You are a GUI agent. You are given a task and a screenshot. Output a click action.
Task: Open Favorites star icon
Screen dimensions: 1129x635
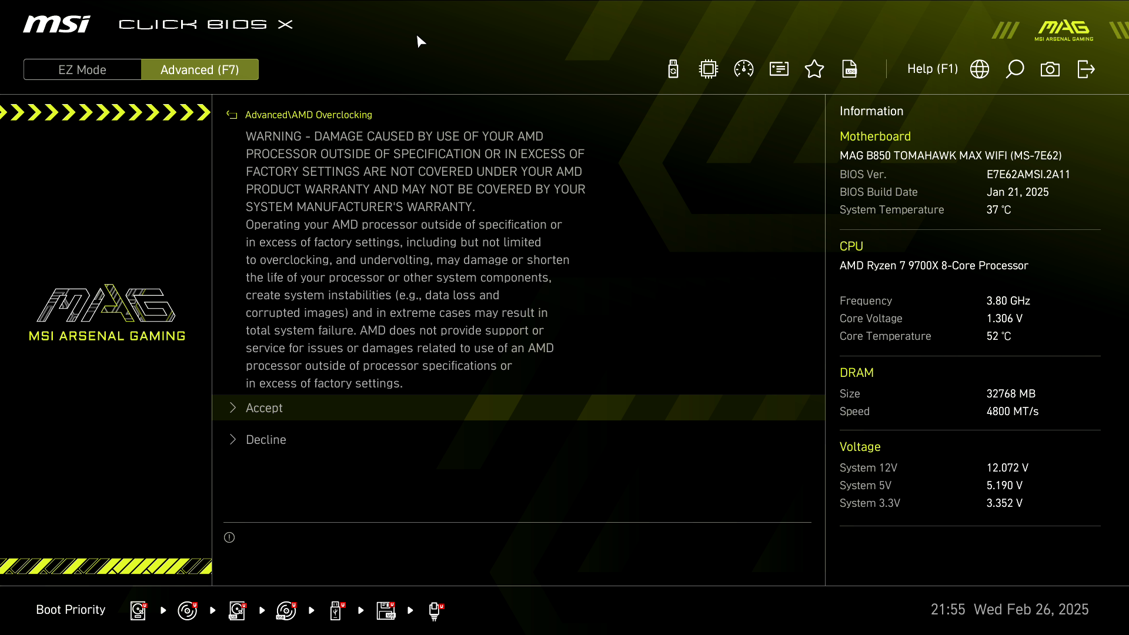[x=814, y=69]
